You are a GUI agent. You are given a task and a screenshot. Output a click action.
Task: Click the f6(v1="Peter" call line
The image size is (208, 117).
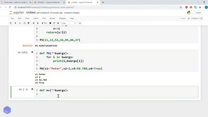click(x=71, y=69)
